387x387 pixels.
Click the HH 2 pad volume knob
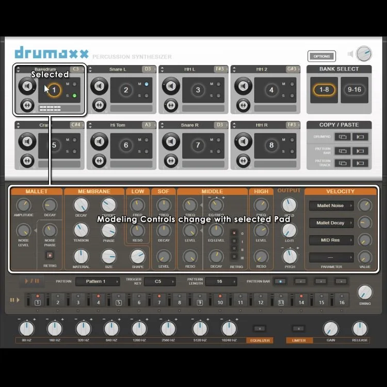point(243,86)
